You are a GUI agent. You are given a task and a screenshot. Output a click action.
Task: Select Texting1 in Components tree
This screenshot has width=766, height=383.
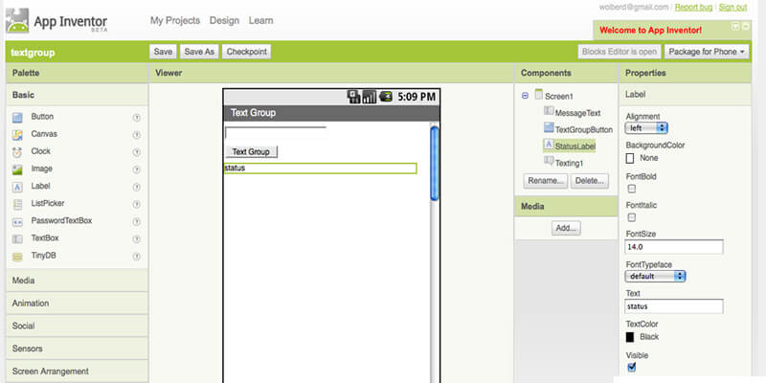pos(569,163)
